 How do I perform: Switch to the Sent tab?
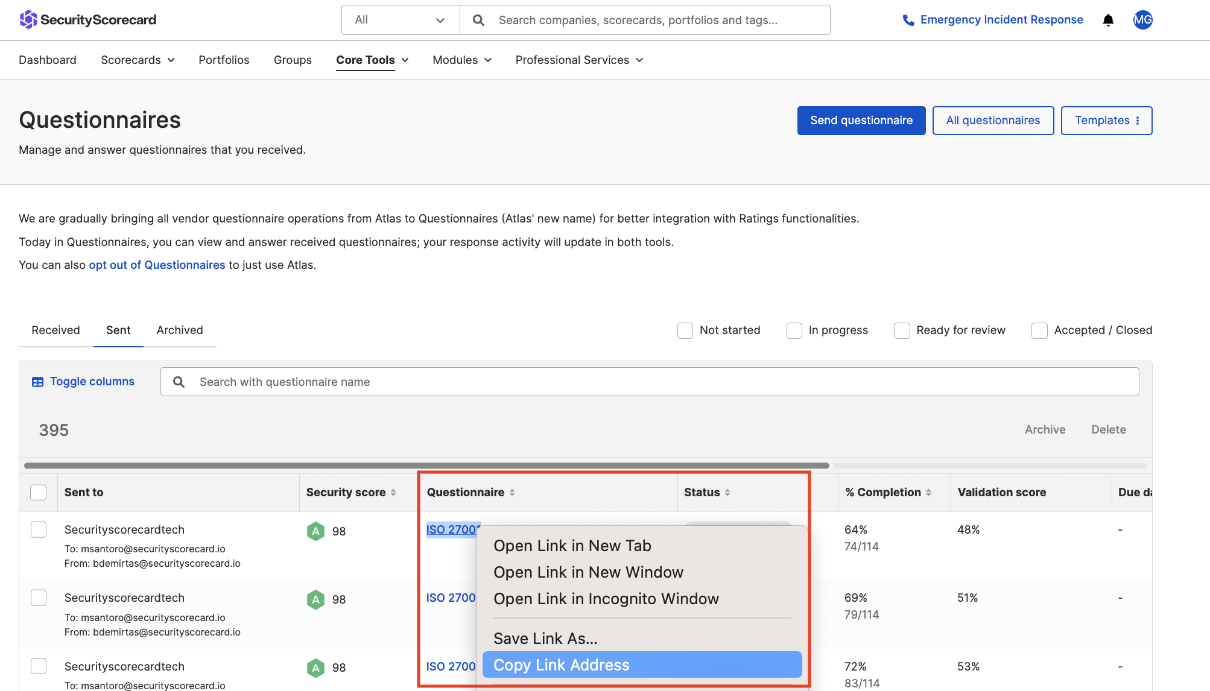[x=118, y=330]
